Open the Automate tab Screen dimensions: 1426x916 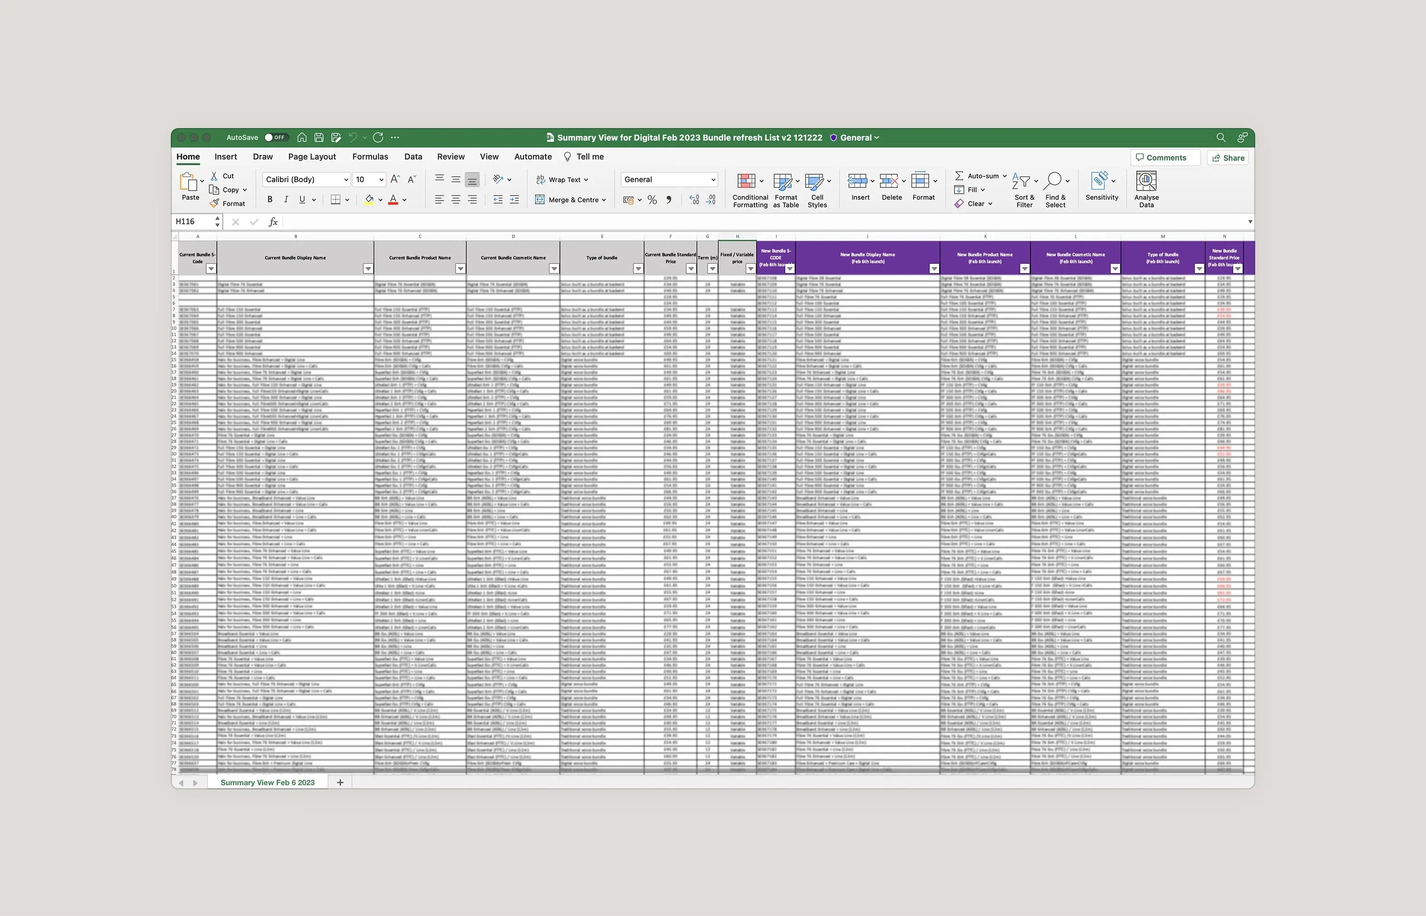(533, 156)
